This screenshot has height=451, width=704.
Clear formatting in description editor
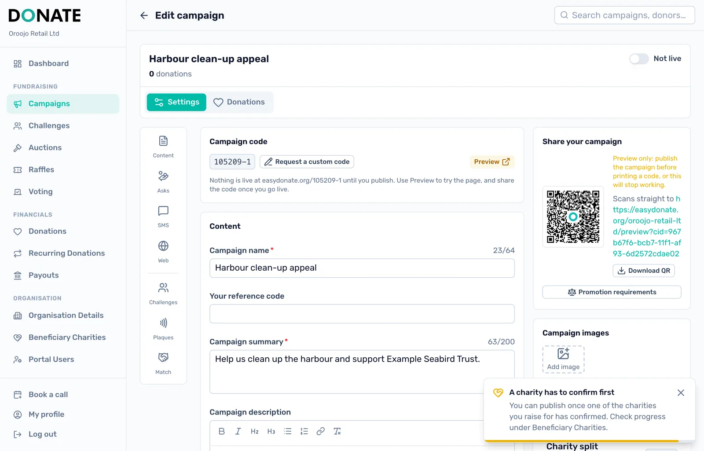tap(337, 432)
